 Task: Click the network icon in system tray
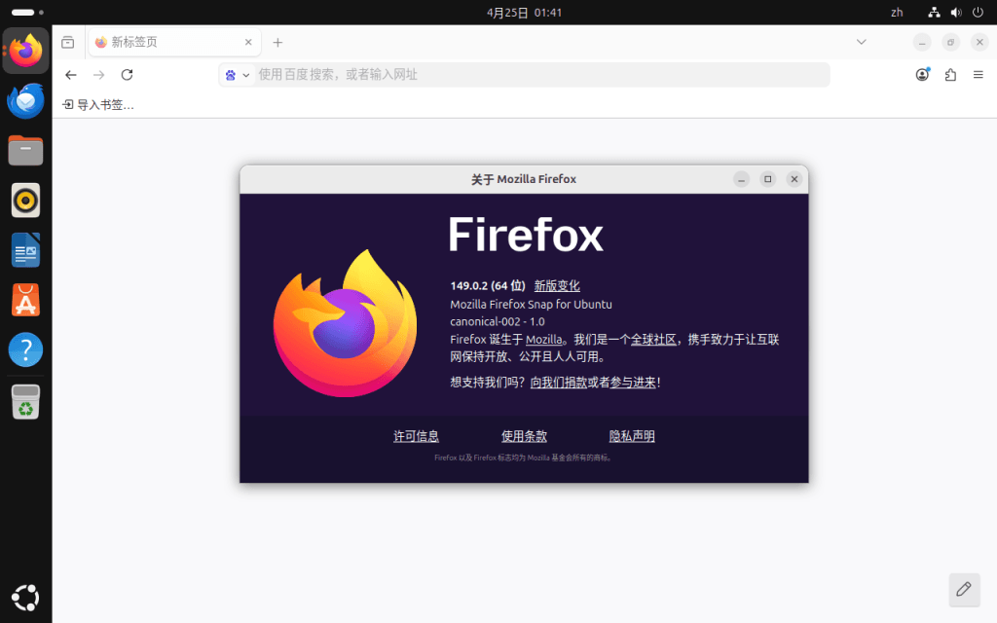[x=934, y=13]
